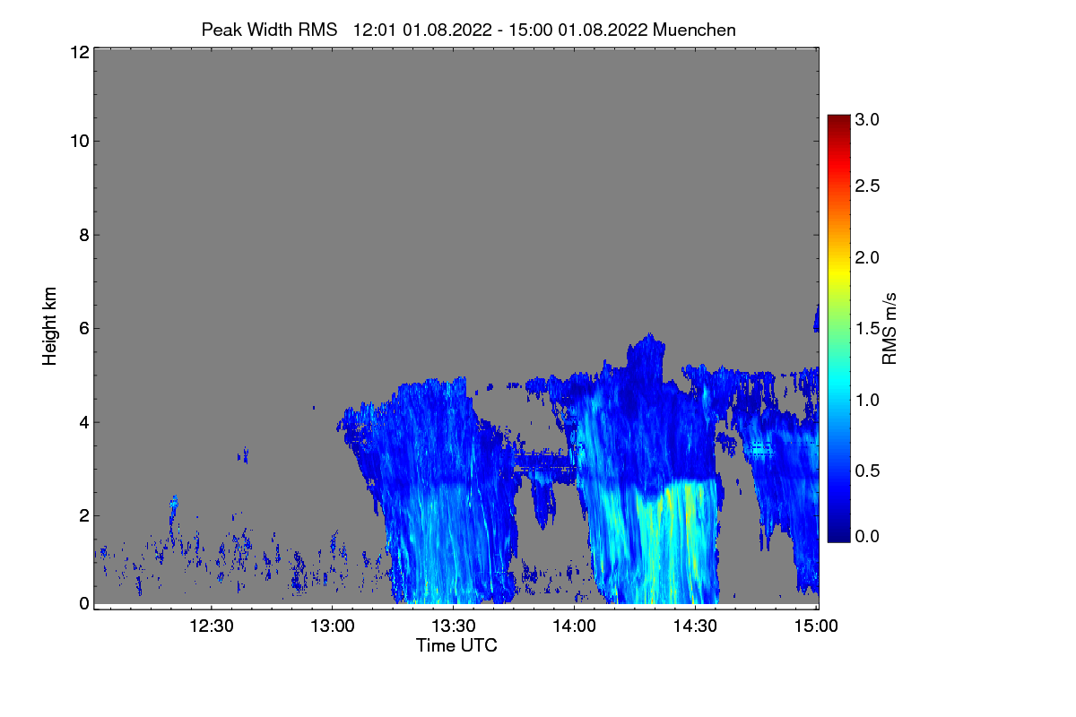
Task: Click the height tick label 6
Action: (x=82, y=328)
